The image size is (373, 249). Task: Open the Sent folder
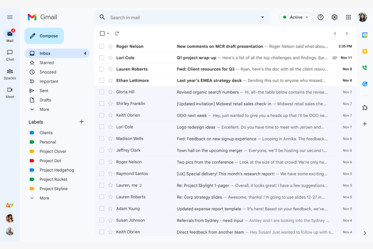44,91
